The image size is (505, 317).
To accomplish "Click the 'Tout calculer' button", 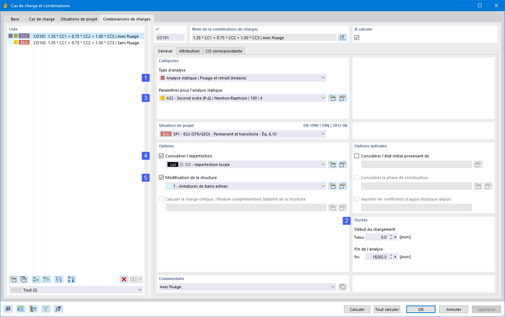I will (x=387, y=309).
